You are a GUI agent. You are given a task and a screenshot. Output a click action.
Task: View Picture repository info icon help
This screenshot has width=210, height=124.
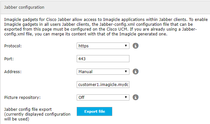pos(136,97)
